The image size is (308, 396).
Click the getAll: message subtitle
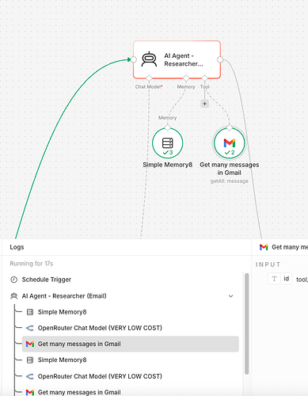[x=229, y=181]
